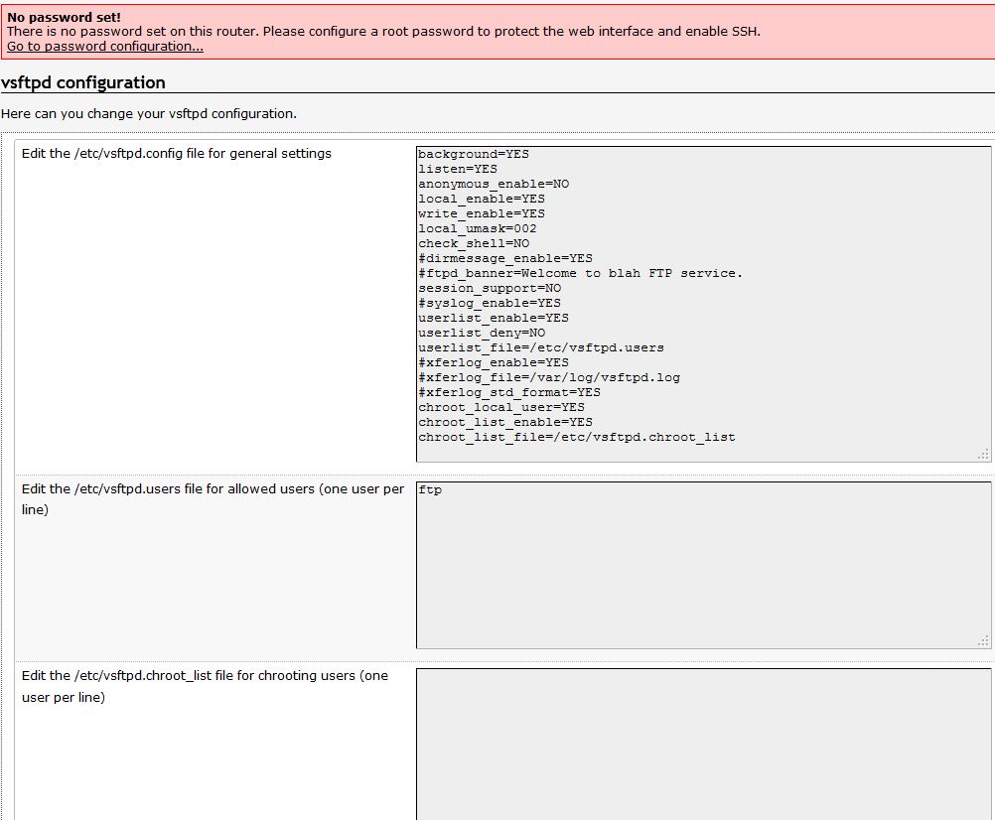
Task: Click the 'Edit the /etc/vsftpd.config file' label
Action: click(177, 154)
